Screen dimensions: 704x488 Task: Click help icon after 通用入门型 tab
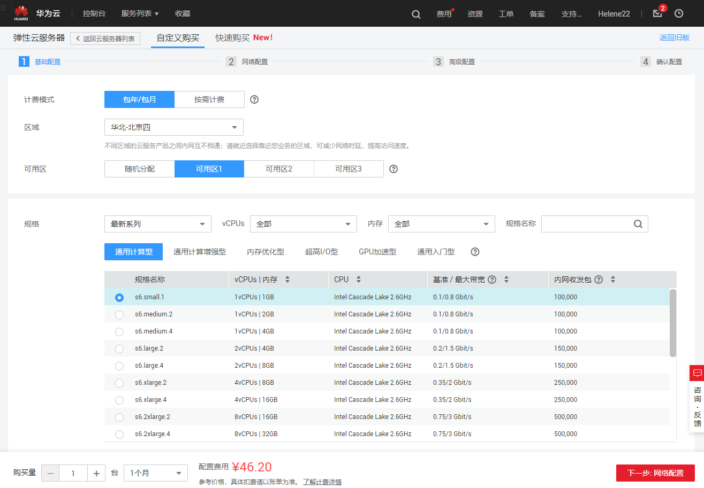(475, 252)
